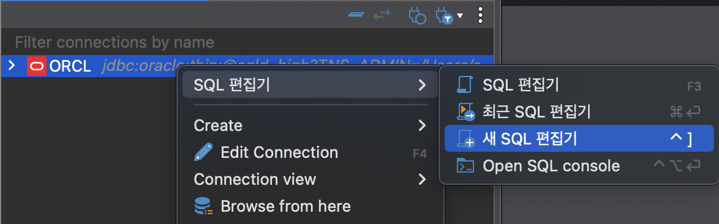Click the red Oracle ORCL database icon
719x224 pixels.
[x=36, y=67]
